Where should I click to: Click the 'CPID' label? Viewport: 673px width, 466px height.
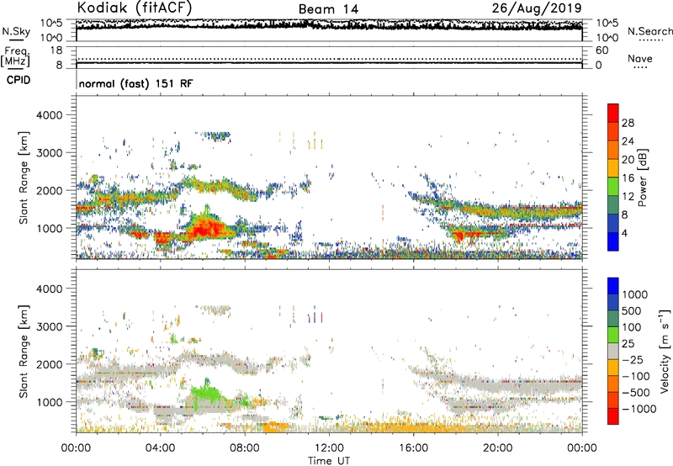click(19, 80)
